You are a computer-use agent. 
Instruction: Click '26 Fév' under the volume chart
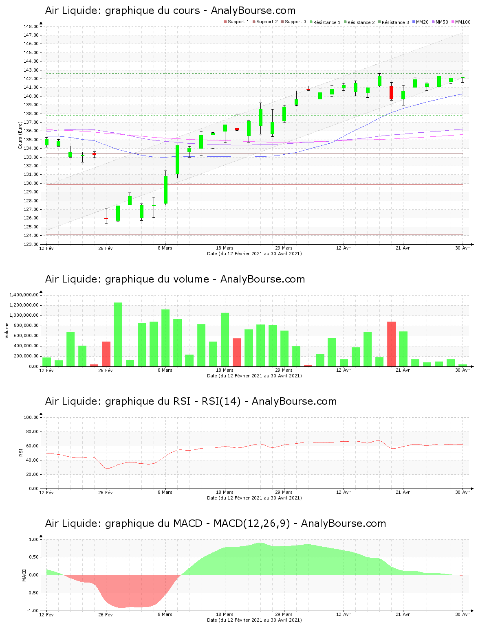coord(106,370)
